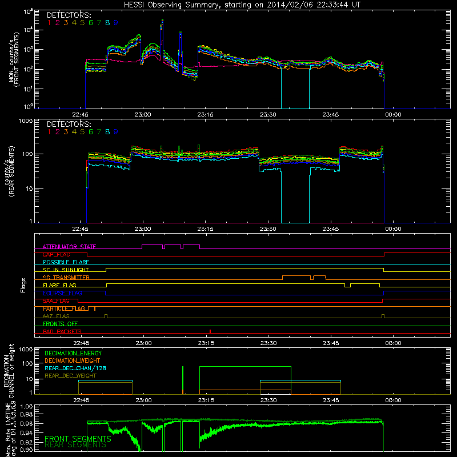Click the BAD_PACKETS flag label
Viewport: 457px width, 457px height.
(x=62, y=331)
